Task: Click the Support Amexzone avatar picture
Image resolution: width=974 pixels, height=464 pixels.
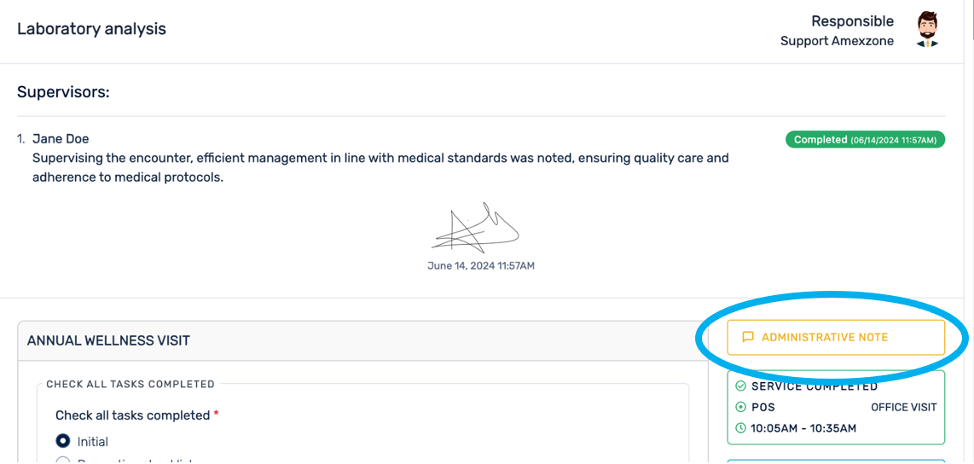Action: [x=927, y=30]
